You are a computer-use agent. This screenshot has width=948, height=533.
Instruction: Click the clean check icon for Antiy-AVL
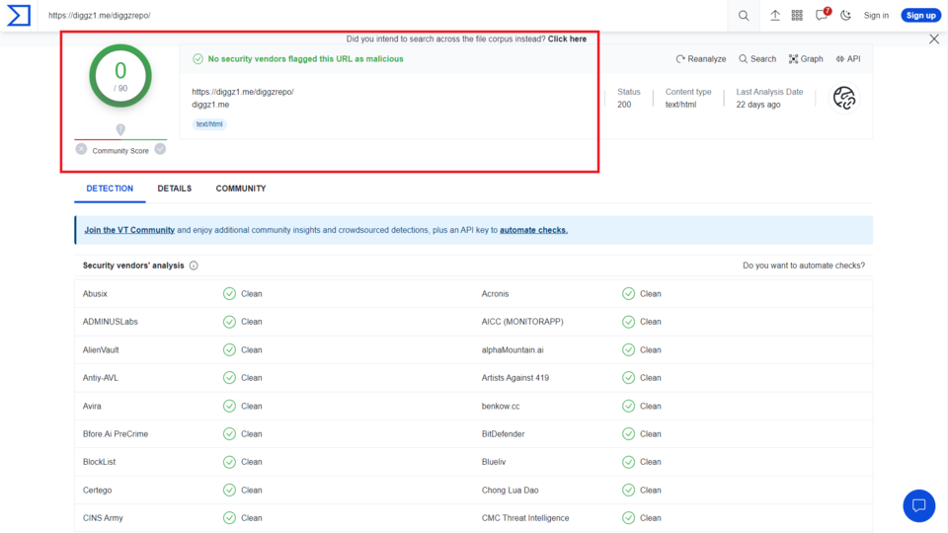click(x=229, y=378)
